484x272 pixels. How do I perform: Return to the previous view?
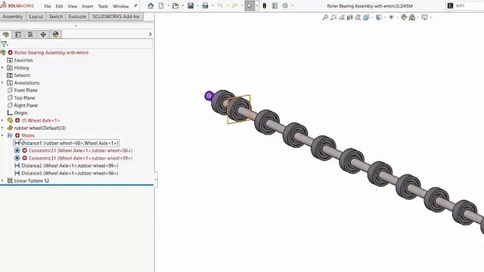pos(342,17)
